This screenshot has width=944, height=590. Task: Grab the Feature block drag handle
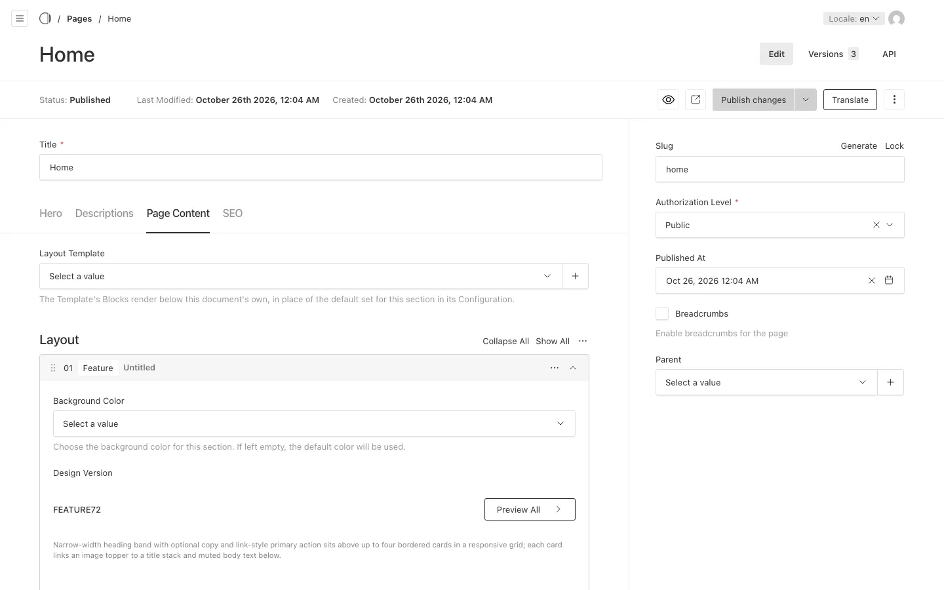tap(53, 368)
